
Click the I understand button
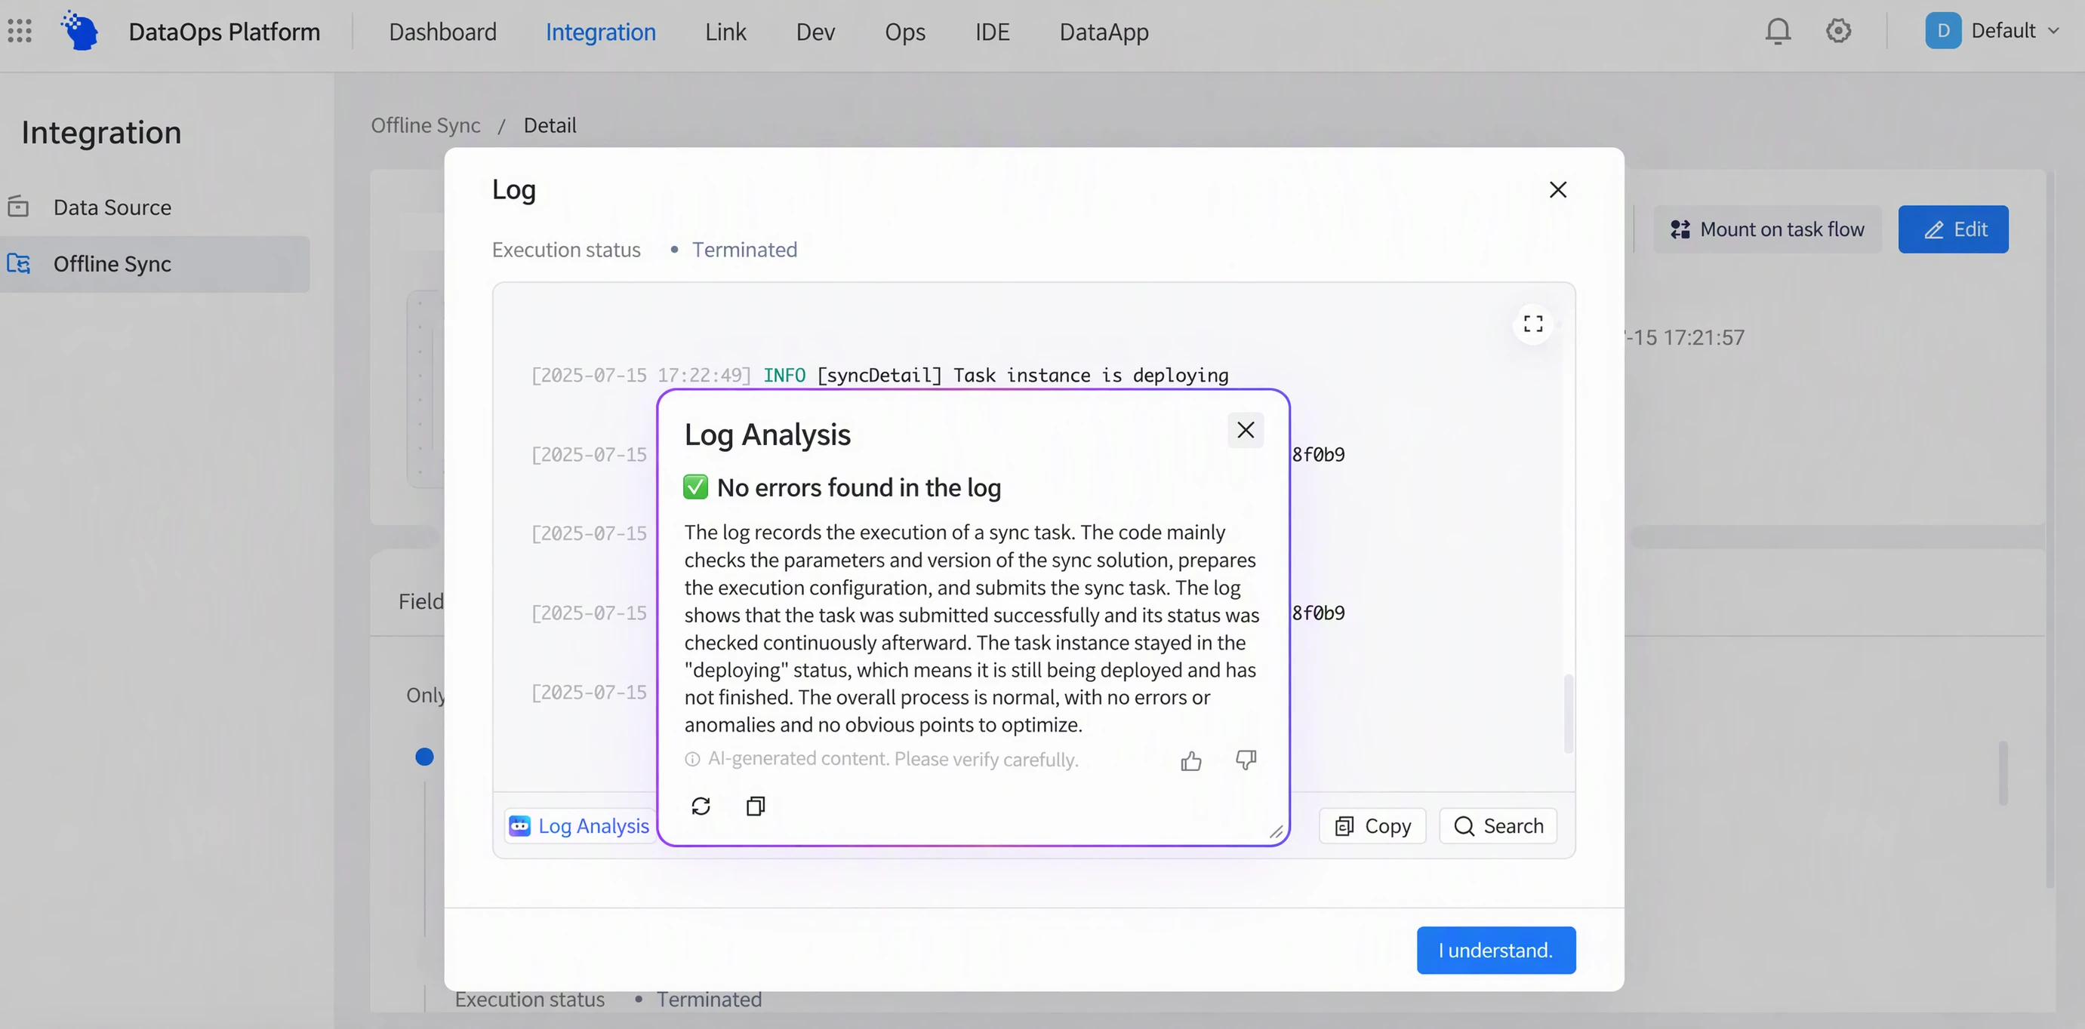click(x=1495, y=950)
